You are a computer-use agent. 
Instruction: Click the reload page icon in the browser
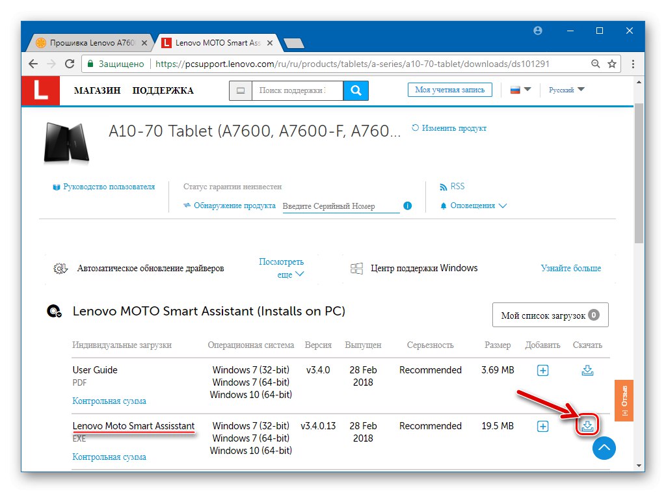pos(70,64)
